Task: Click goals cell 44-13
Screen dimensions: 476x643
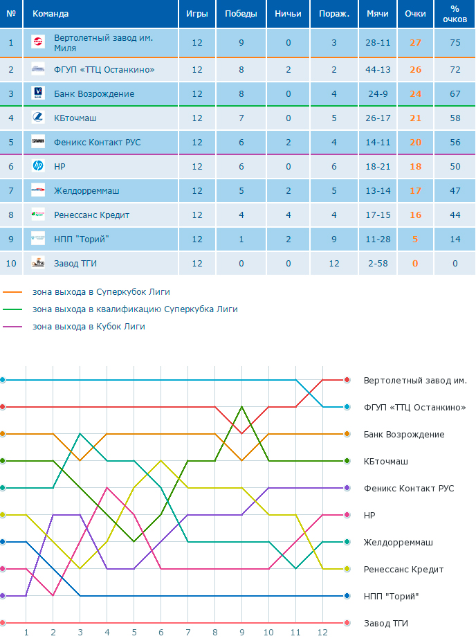Action: tap(378, 70)
